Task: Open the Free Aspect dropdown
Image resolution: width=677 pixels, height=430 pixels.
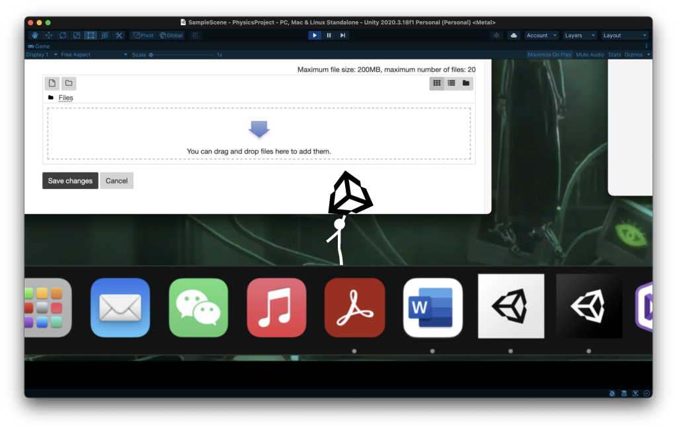Action: [94, 55]
